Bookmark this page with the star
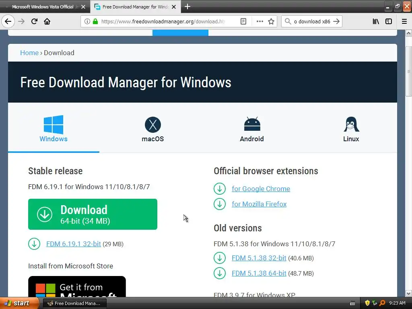Screen dimensions: 412x309 tap(271, 22)
